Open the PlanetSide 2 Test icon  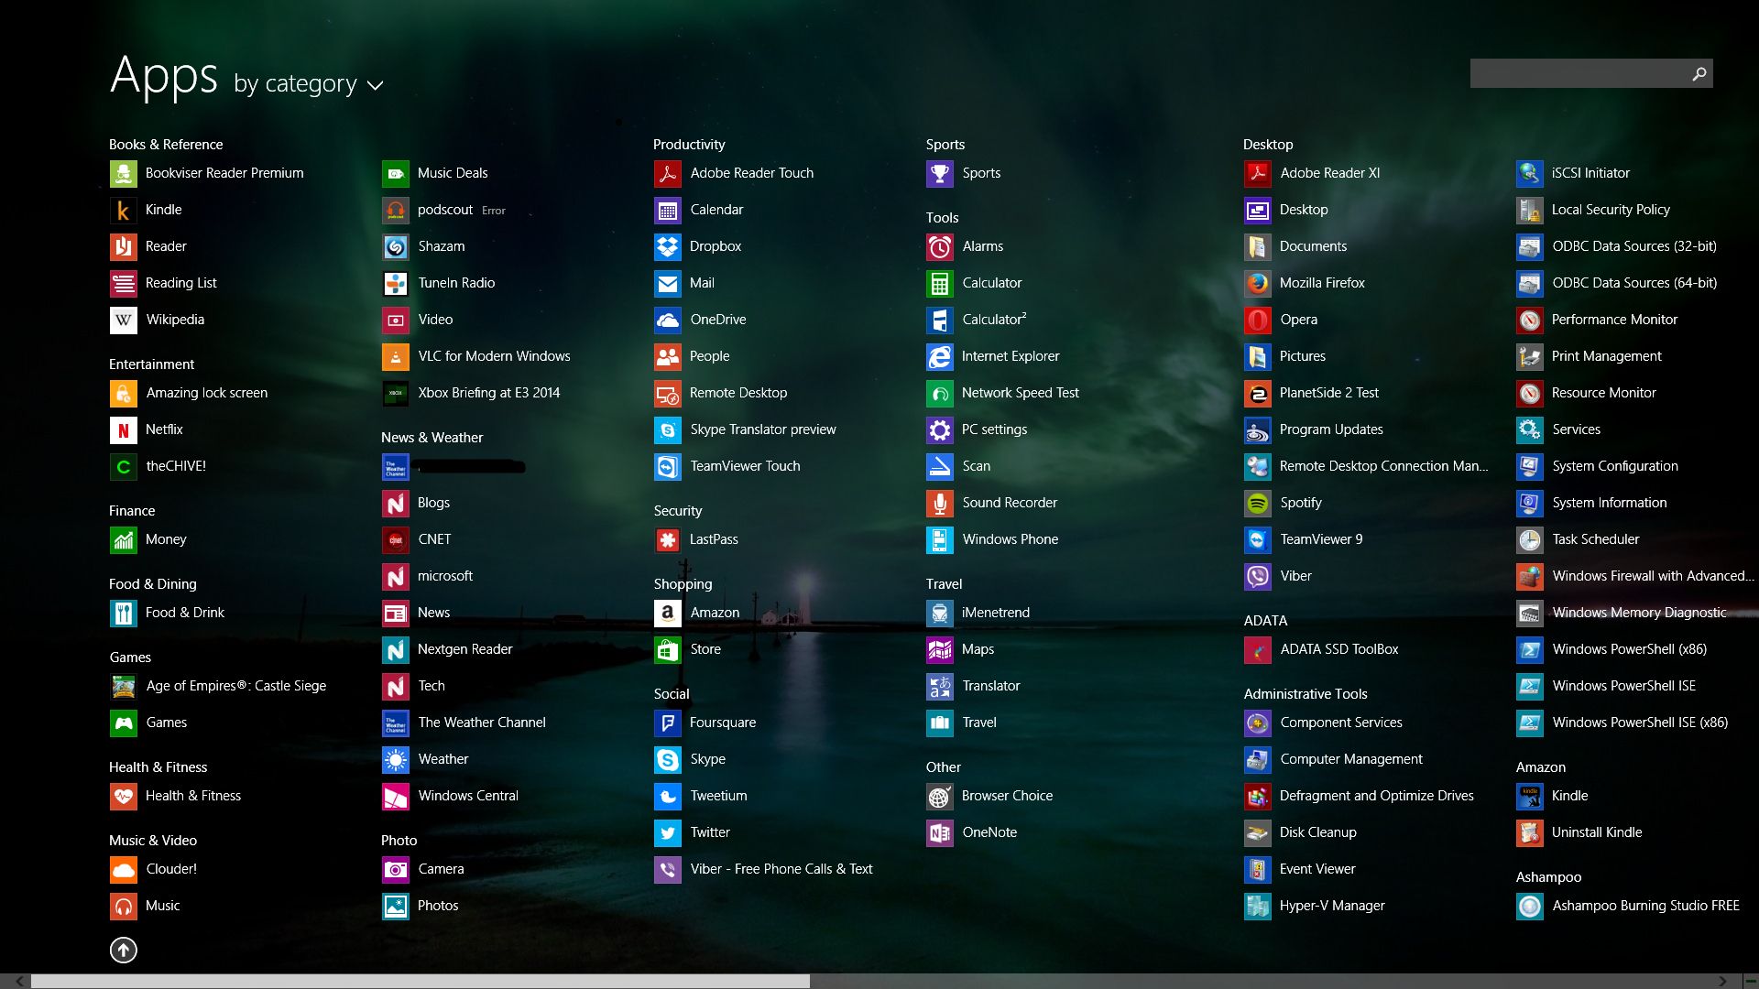click(x=1257, y=394)
